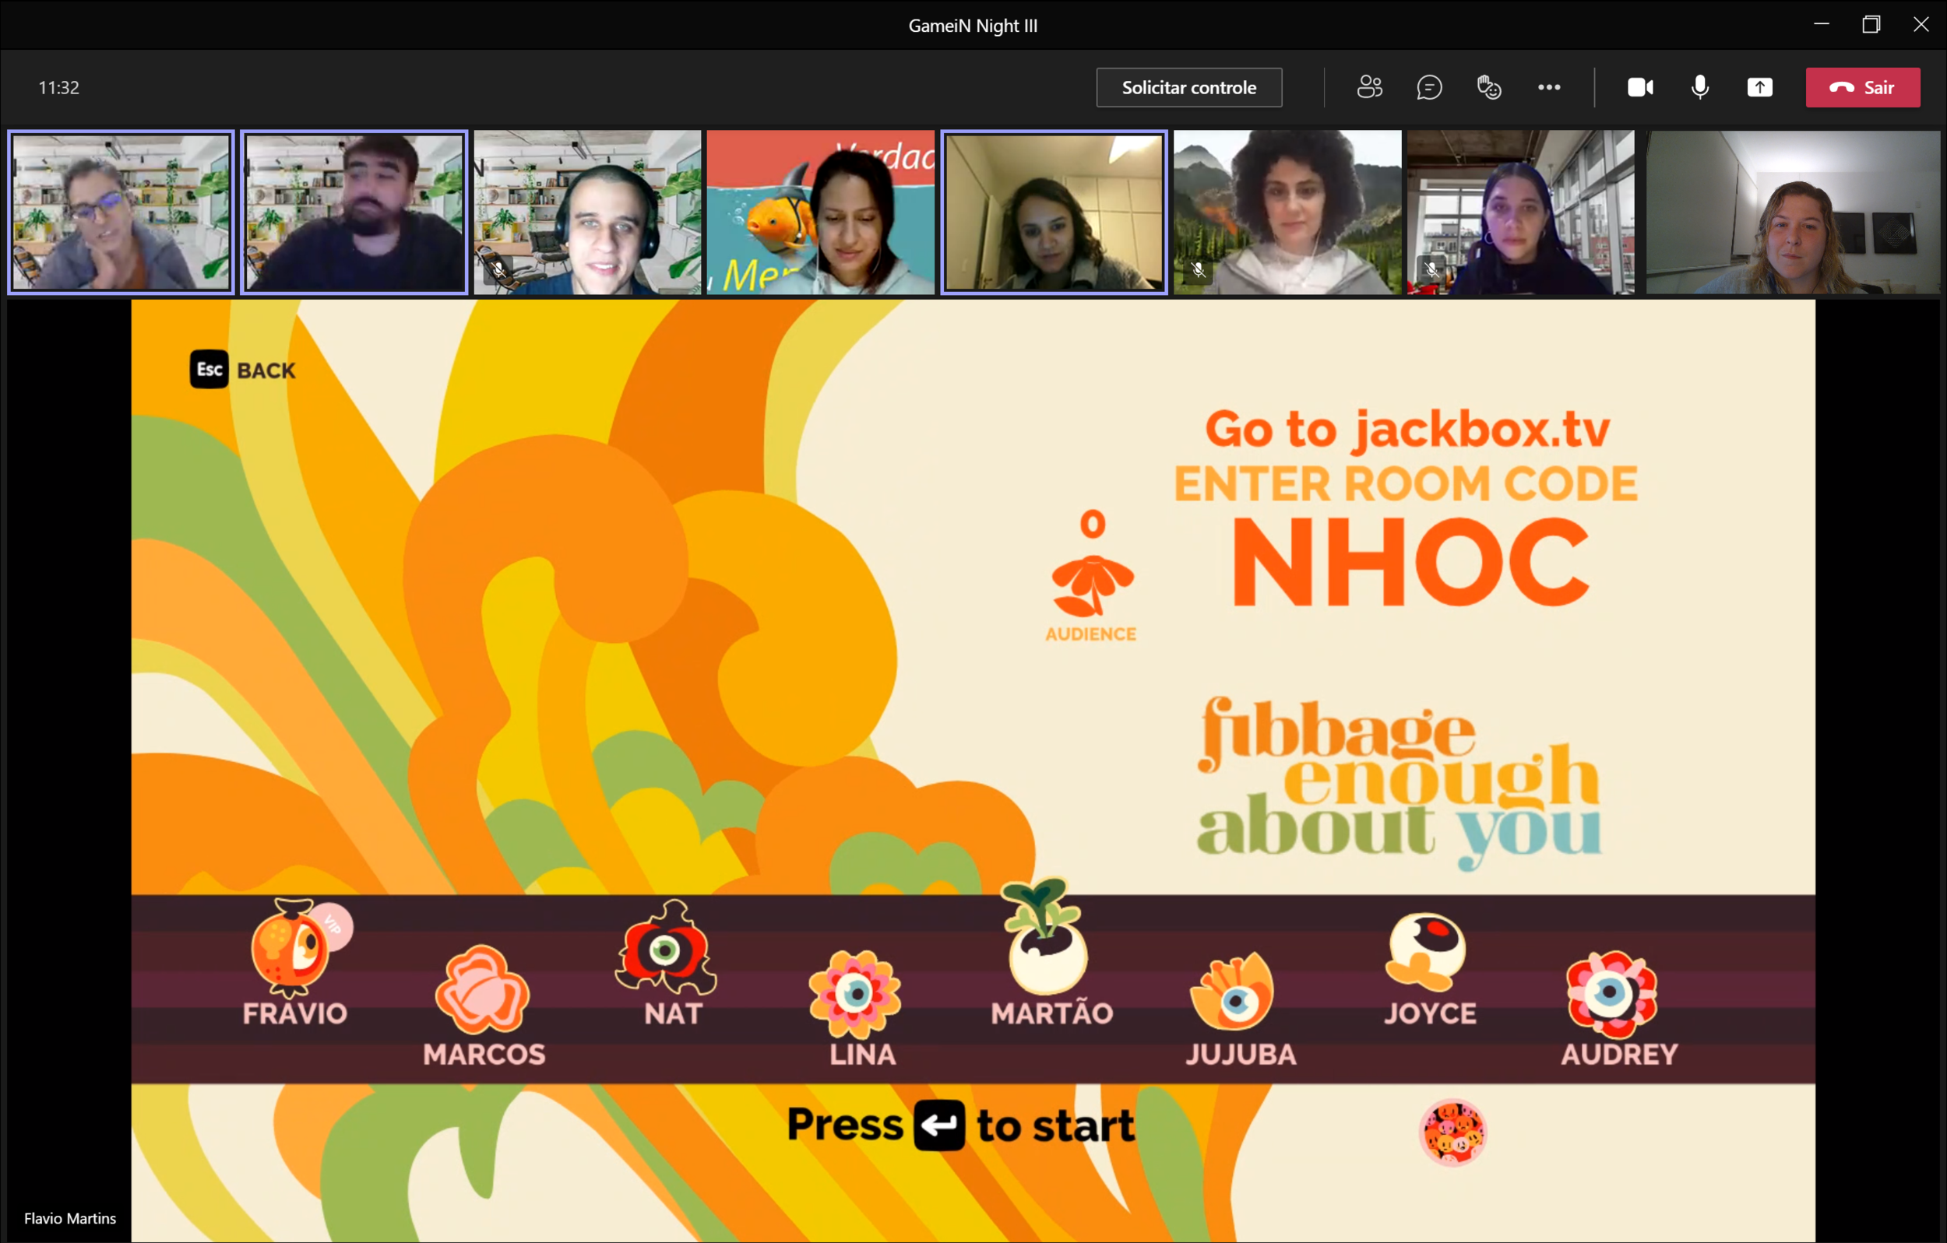Viewport: 1947px width, 1243px height.
Task: Click the Enter key icon to start
Action: click(x=938, y=1125)
